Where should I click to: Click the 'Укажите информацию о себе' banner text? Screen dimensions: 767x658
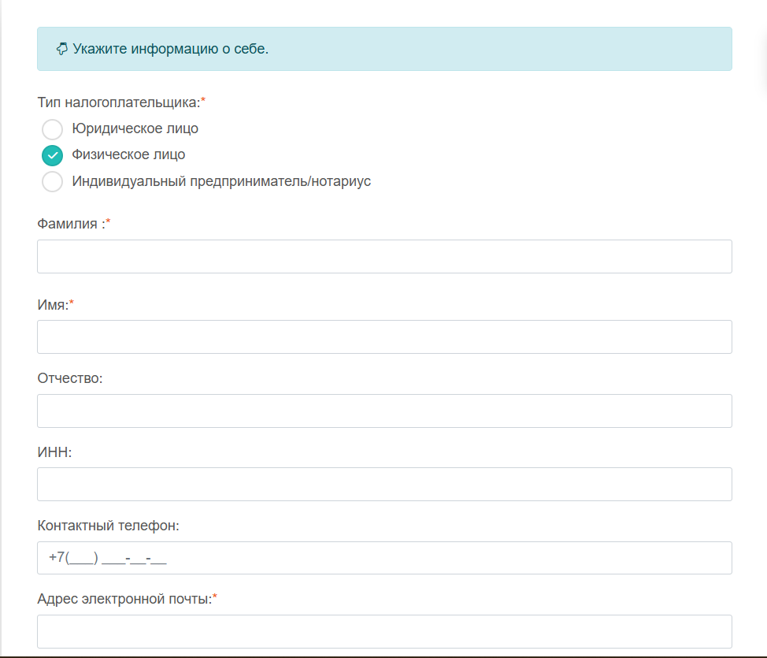click(170, 49)
